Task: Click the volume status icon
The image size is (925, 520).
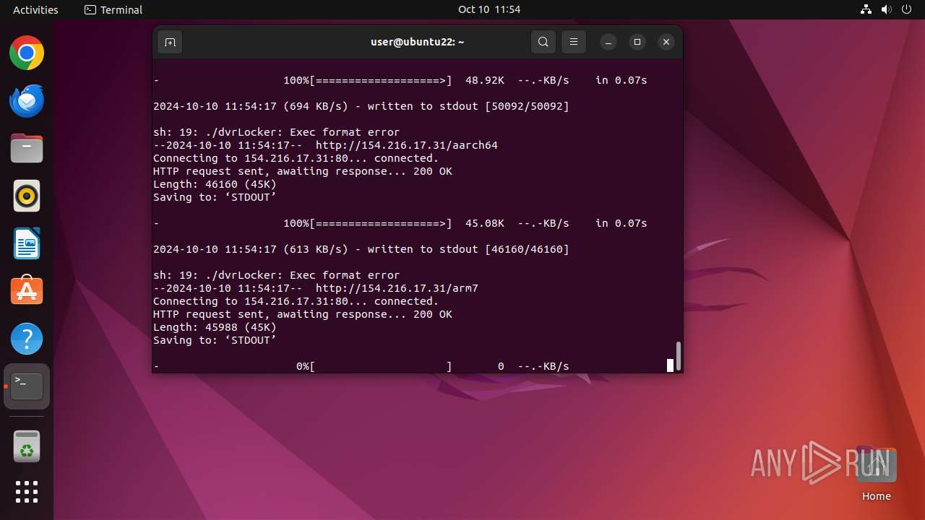Action: pos(887,9)
